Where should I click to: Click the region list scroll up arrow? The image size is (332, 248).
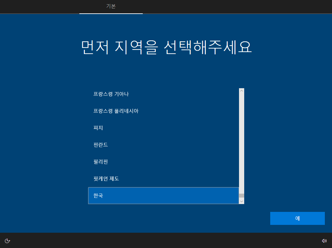242,91
